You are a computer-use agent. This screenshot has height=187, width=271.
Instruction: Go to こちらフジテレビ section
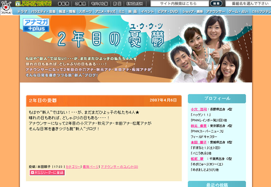click(x=261, y=12)
